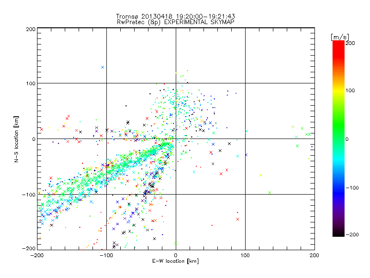Image resolution: width=370 pixels, height=278 pixels.
Task: Click the isolated blue X marker near top-left
Action: [103, 67]
